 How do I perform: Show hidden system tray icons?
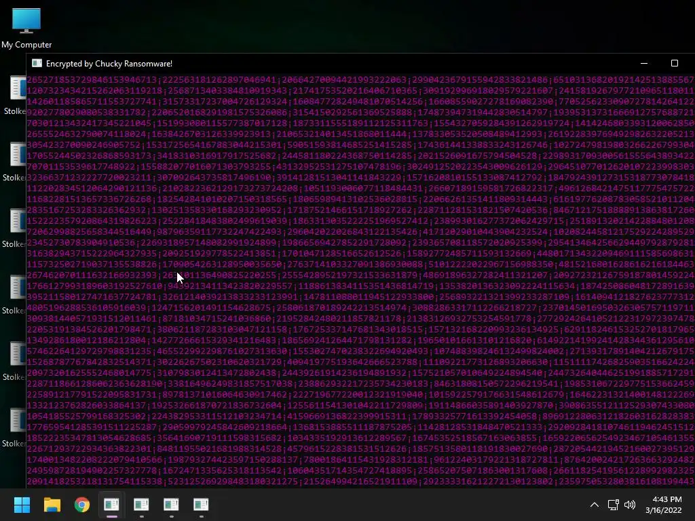[595, 505]
